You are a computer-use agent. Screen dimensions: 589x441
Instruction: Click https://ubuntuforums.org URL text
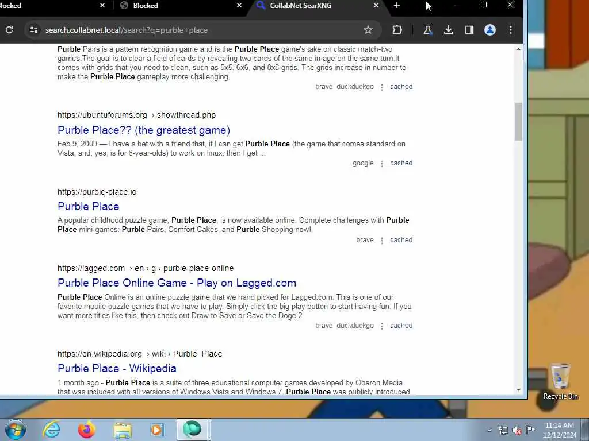click(102, 115)
